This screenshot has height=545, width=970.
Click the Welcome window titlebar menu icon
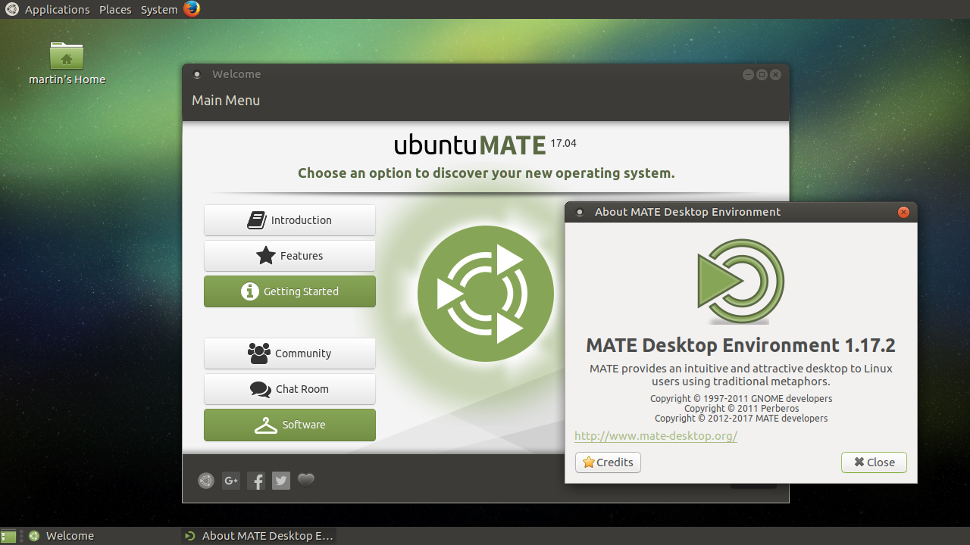(x=197, y=74)
